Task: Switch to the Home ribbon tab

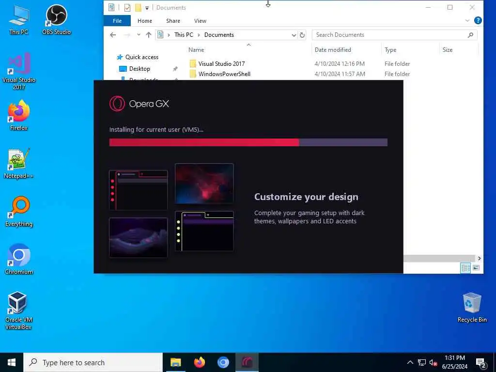Action: pyautogui.click(x=144, y=21)
